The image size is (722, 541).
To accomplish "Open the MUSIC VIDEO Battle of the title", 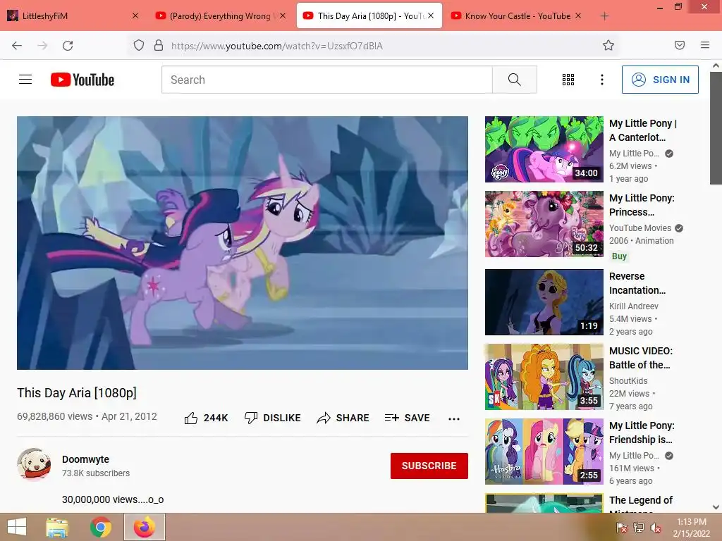I will click(x=640, y=358).
